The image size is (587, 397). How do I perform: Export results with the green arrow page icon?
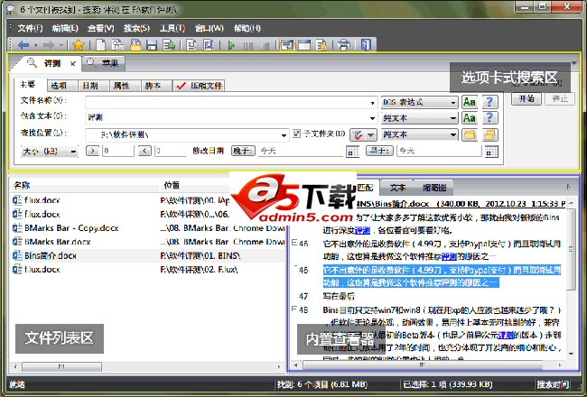click(x=169, y=45)
